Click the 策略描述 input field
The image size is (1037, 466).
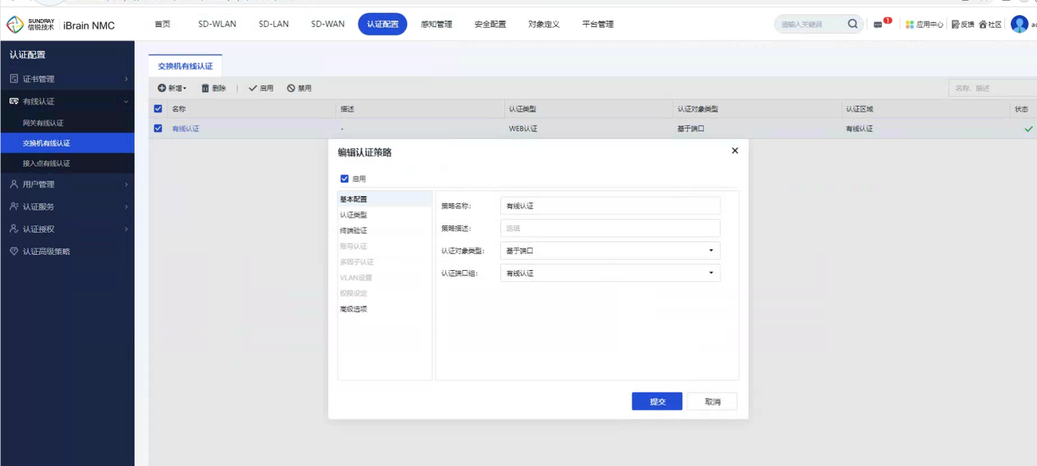click(x=610, y=228)
